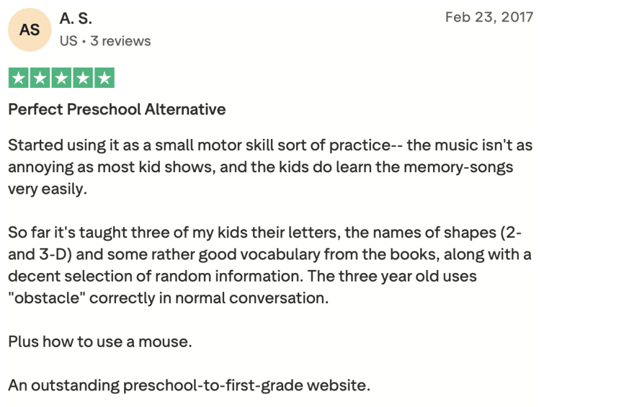
Task: Click the line 'Plus how to use a mouse.'
Action: 100,342
